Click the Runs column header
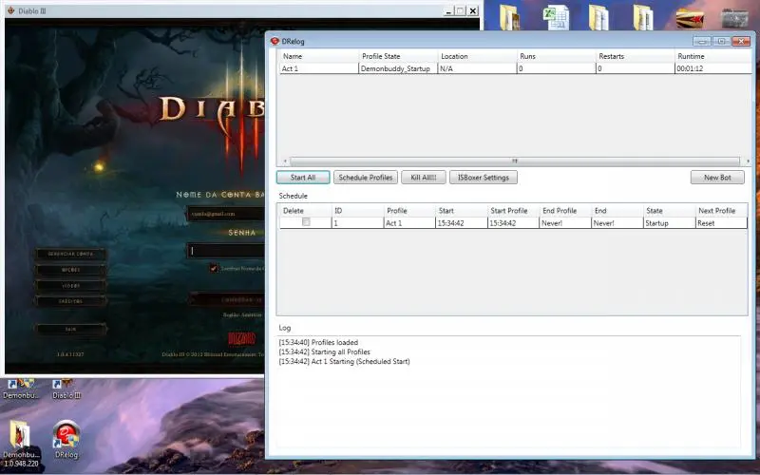Image resolution: width=760 pixels, height=475 pixels. click(556, 56)
